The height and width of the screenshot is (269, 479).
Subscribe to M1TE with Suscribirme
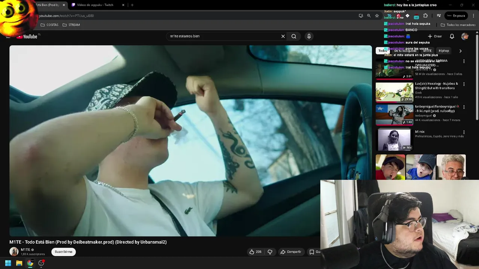tap(64, 252)
